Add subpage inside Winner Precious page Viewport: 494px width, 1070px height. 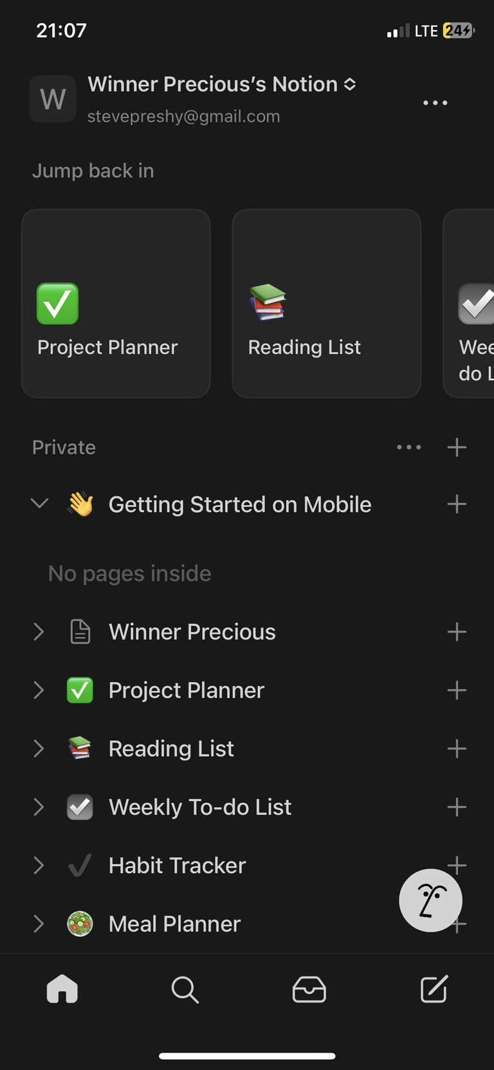tap(457, 632)
